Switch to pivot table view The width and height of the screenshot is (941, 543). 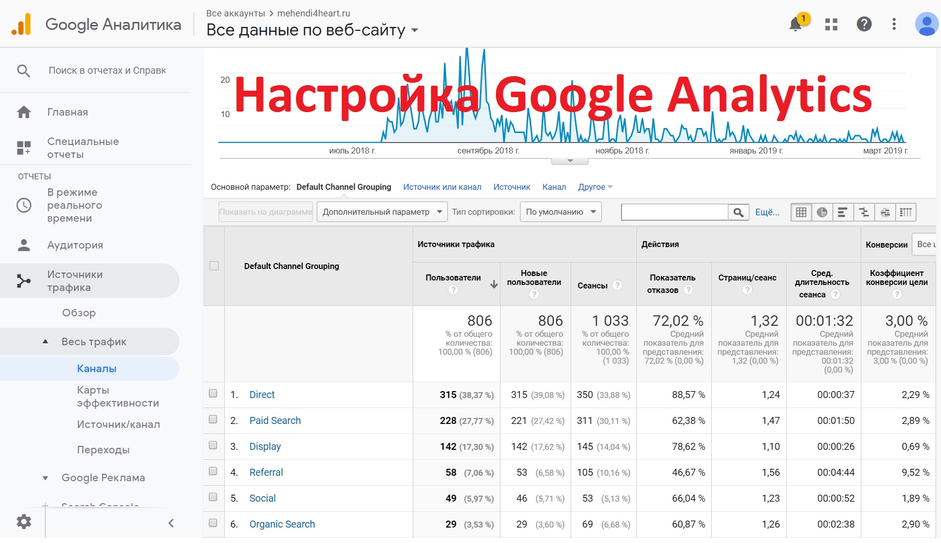906,212
